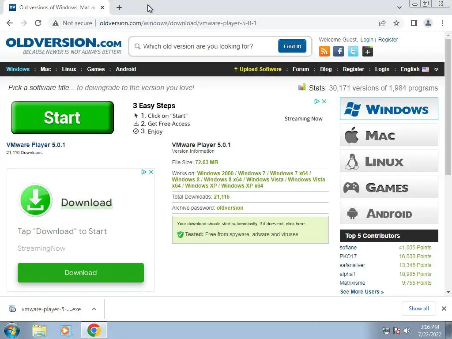Click the RSS feed icon
Viewport: 452px width, 339px height.
[324, 51]
